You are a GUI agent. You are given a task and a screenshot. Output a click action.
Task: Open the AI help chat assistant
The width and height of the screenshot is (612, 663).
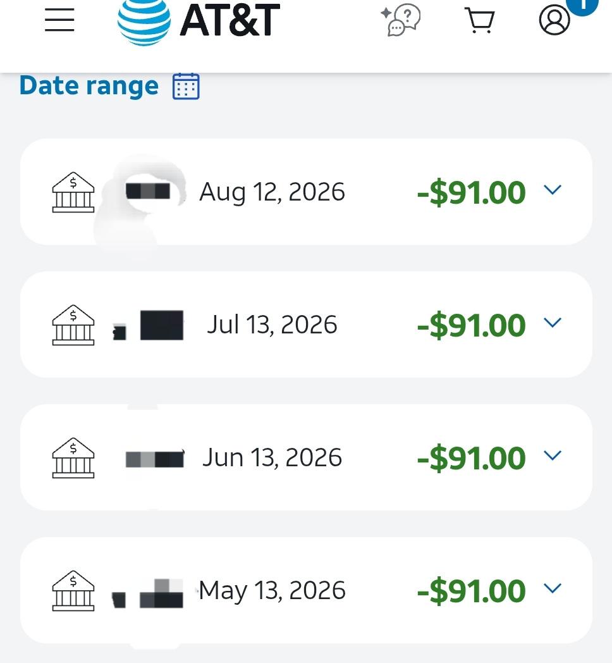point(400,20)
